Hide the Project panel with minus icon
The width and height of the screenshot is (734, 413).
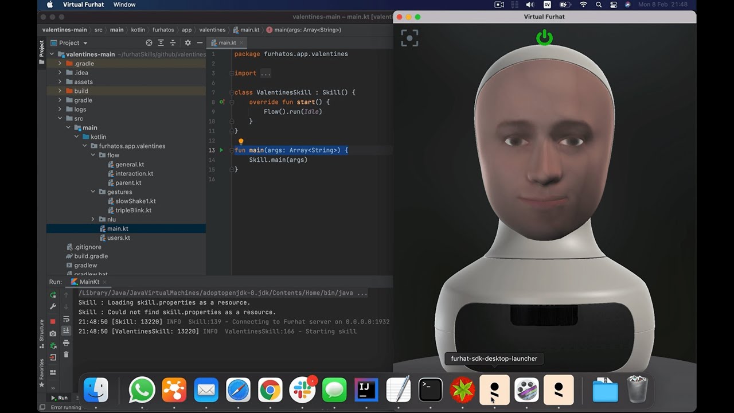200,43
